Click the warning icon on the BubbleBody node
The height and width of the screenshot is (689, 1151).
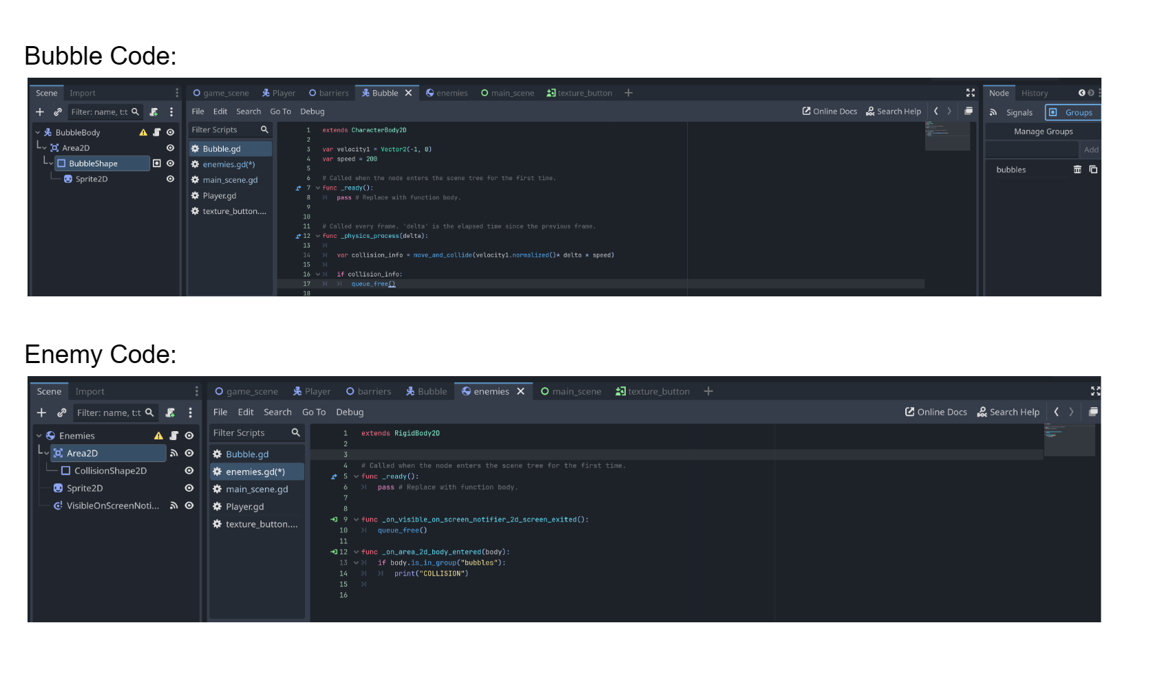point(143,132)
